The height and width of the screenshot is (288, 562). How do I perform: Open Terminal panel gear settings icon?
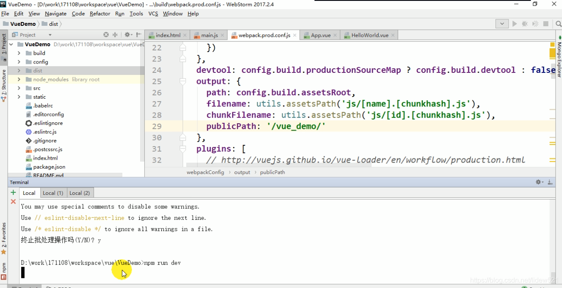point(539,182)
